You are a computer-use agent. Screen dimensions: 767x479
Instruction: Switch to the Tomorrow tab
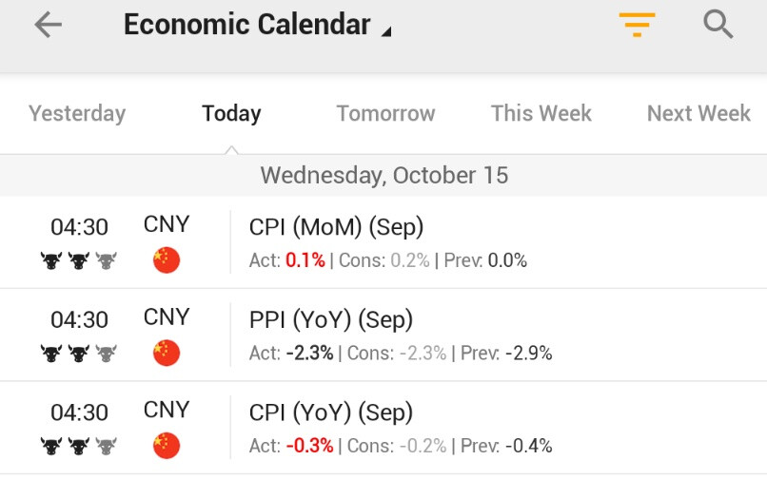[x=385, y=114]
